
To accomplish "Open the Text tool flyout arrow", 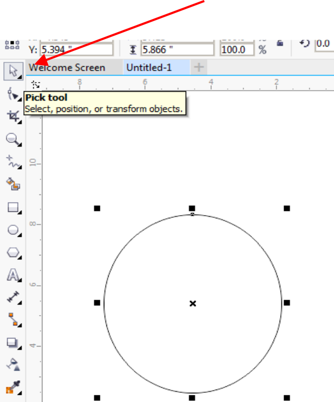I will point(20,280).
